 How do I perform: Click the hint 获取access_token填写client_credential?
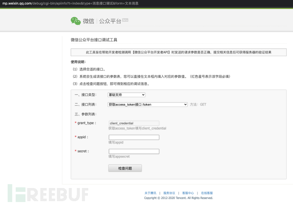[137, 128]
